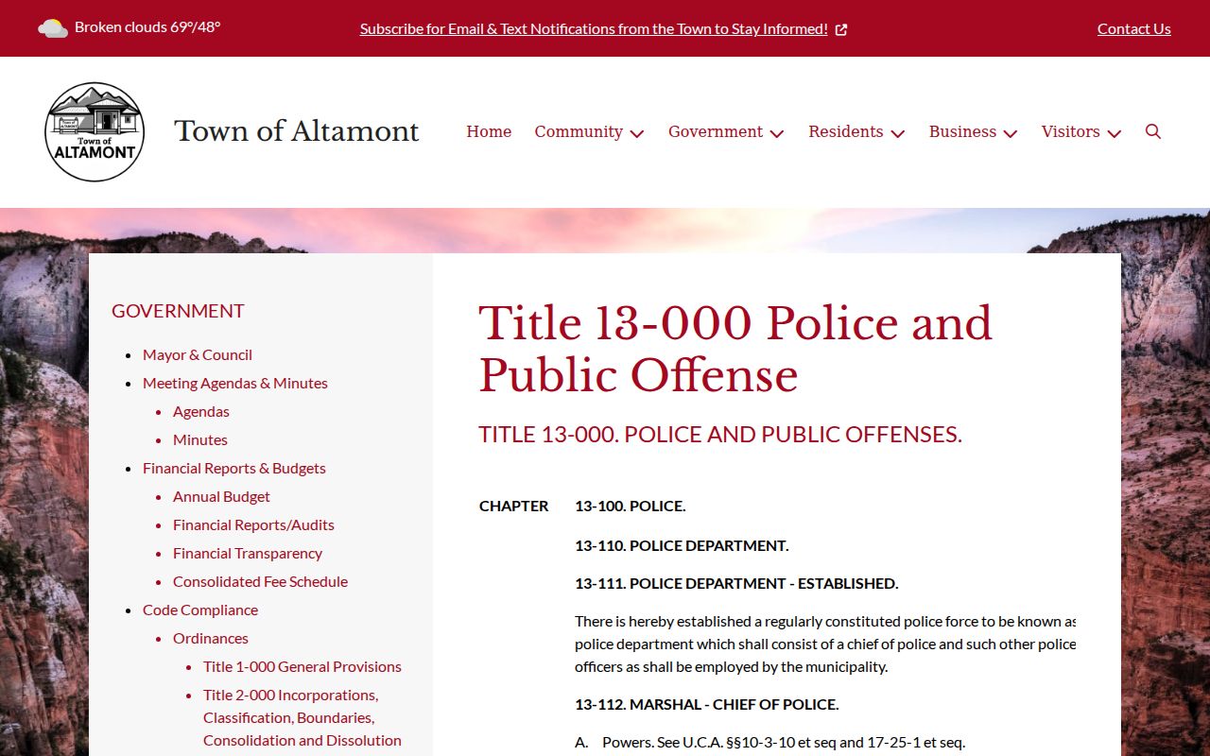Click the weather cloud icon
This screenshot has width=1210, height=756.
(53, 28)
